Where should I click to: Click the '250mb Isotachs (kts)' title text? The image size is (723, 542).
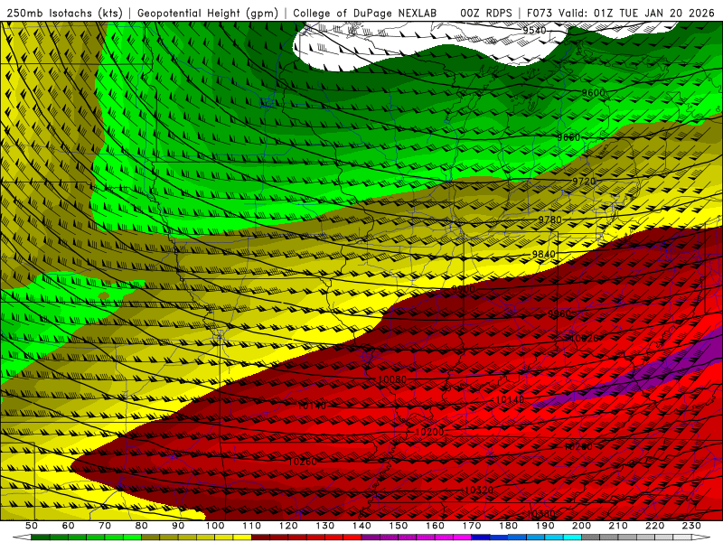64,14
